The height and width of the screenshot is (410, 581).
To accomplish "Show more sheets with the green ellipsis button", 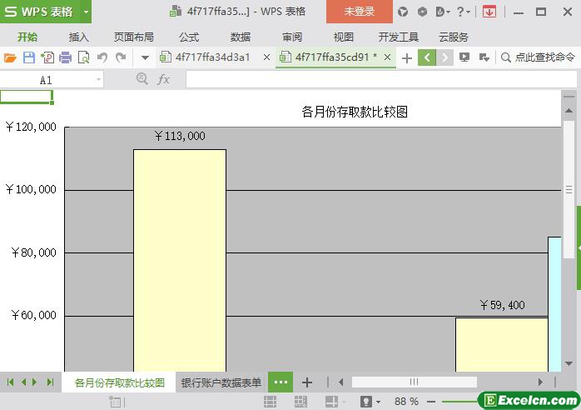I will (281, 382).
